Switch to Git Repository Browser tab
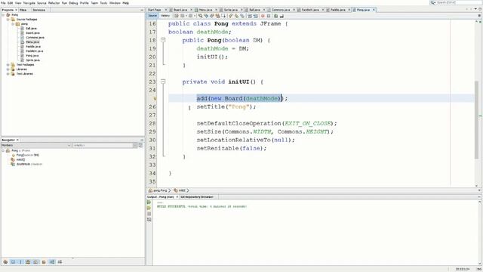The height and width of the screenshot is (272, 483). (x=197, y=196)
